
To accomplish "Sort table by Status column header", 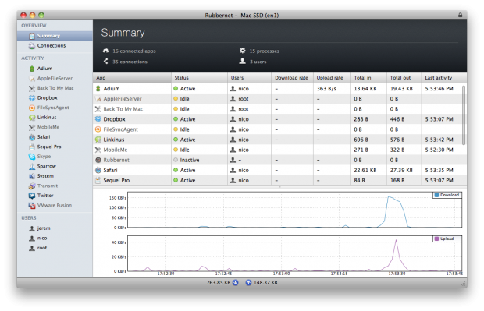I will 199,78.
